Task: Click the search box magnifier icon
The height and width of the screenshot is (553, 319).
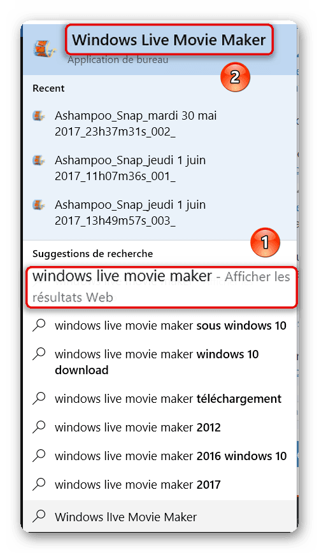Action: coord(39,516)
